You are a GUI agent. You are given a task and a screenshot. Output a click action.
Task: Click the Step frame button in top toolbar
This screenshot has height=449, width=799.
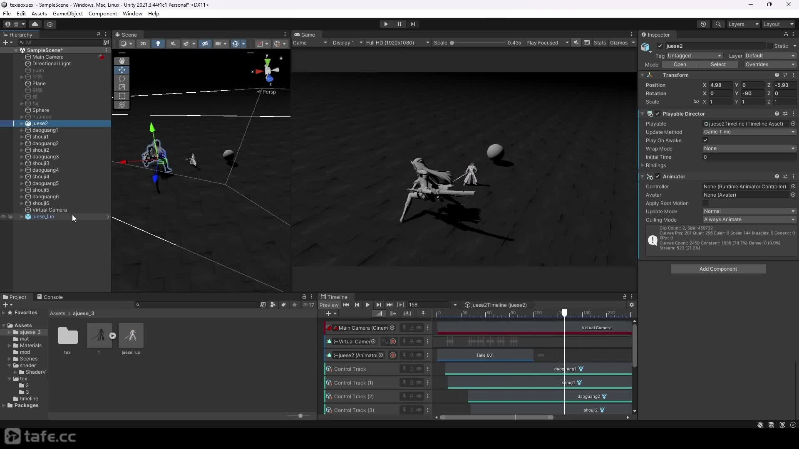point(412,24)
